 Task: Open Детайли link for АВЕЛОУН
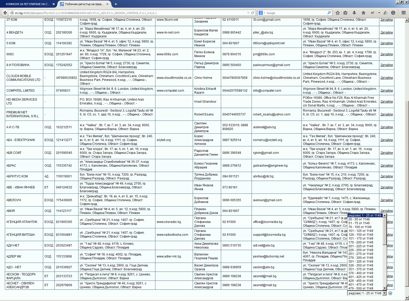pos(387,200)
